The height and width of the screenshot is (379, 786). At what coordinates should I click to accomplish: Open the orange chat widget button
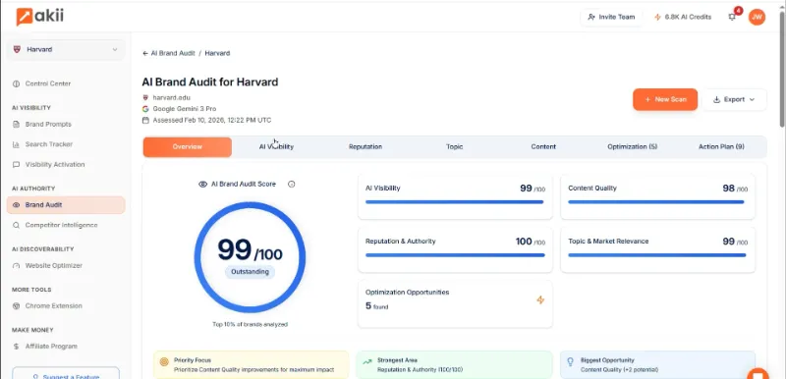(758, 374)
